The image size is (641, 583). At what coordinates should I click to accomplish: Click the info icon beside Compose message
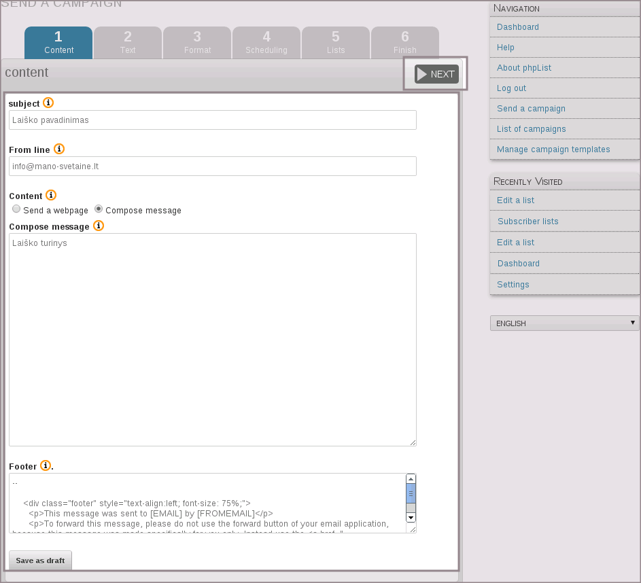tap(99, 226)
